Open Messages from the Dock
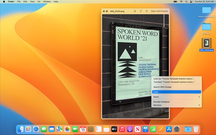This screenshot has height=135, width=216. tap(44, 129)
